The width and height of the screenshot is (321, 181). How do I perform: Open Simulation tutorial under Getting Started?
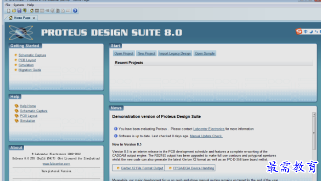[x=26, y=65]
